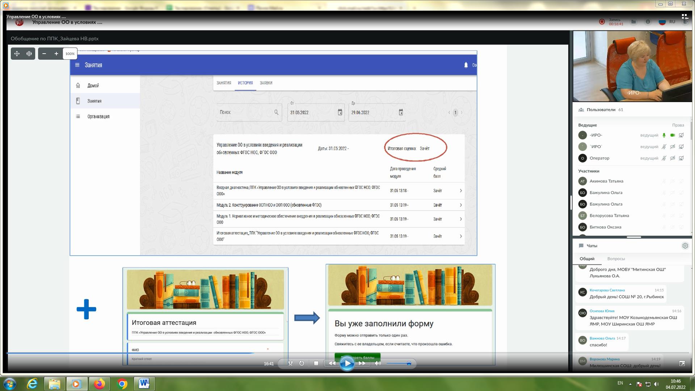Click the 100% zoom level box
Screen dimensions: 695x391
(70, 54)
